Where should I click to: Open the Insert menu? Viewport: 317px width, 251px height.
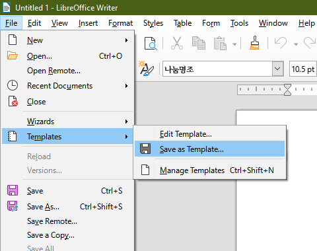point(88,23)
